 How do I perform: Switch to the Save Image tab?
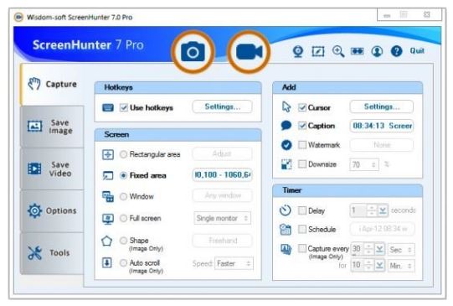point(52,127)
